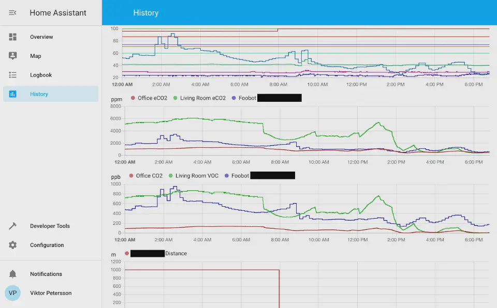Image resolution: width=497 pixels, height=308 pixels.
Task: Click the Logbook list icon
Action: (13, 75)
